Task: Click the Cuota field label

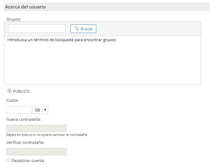Action: (x=12, y=100)
